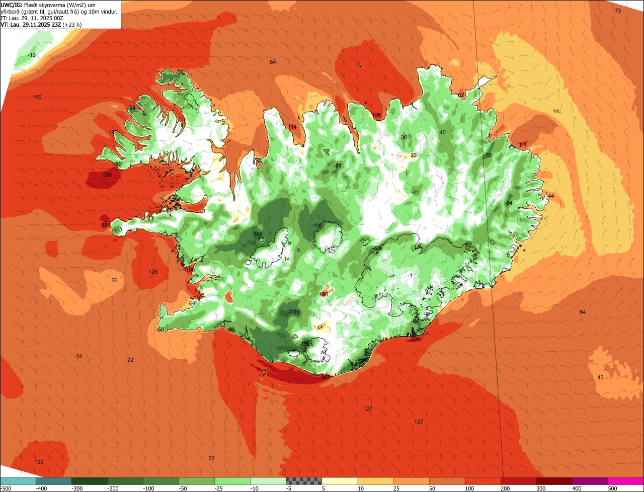Click the red 200 to 300 legend swatch
Image resolution: width=644 pixels, height=492 pixels.
(x=518, y=481)
